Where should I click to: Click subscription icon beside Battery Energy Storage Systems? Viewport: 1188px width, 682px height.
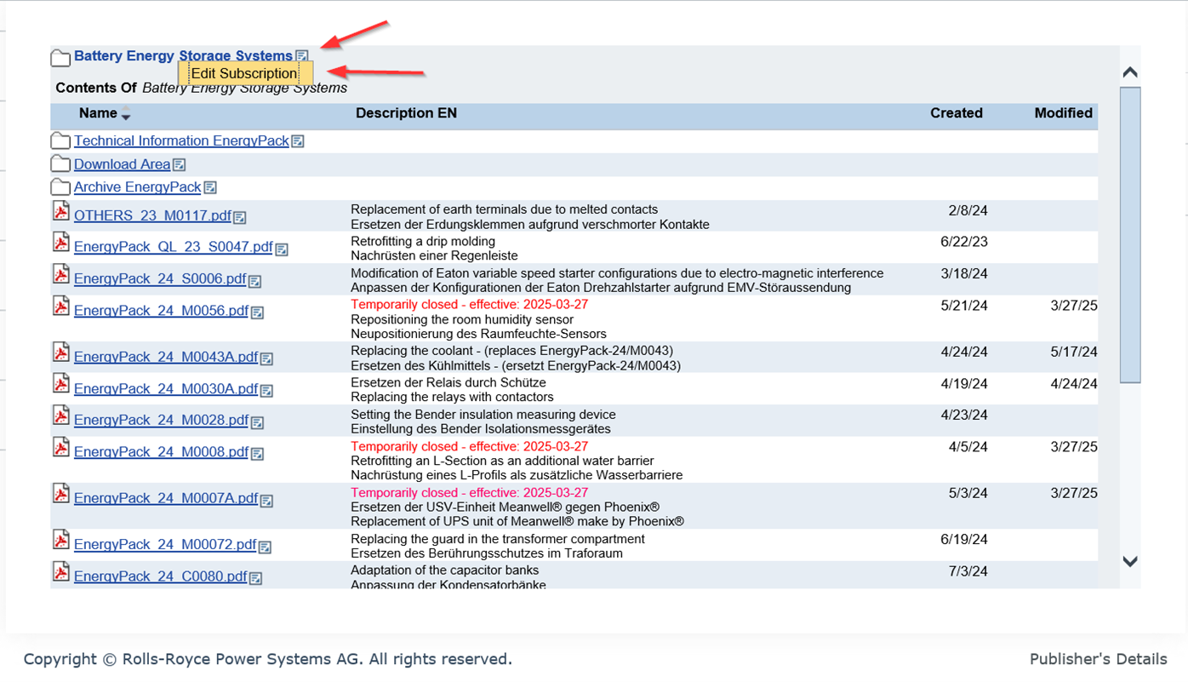coord(302,56)
